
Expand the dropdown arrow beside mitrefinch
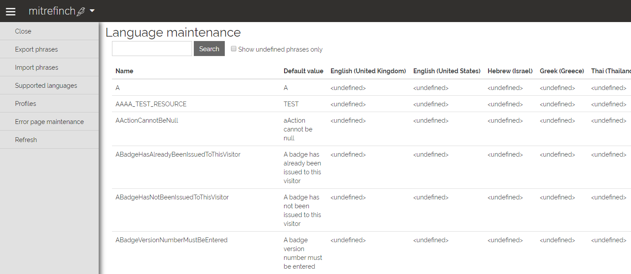[92, 11]
